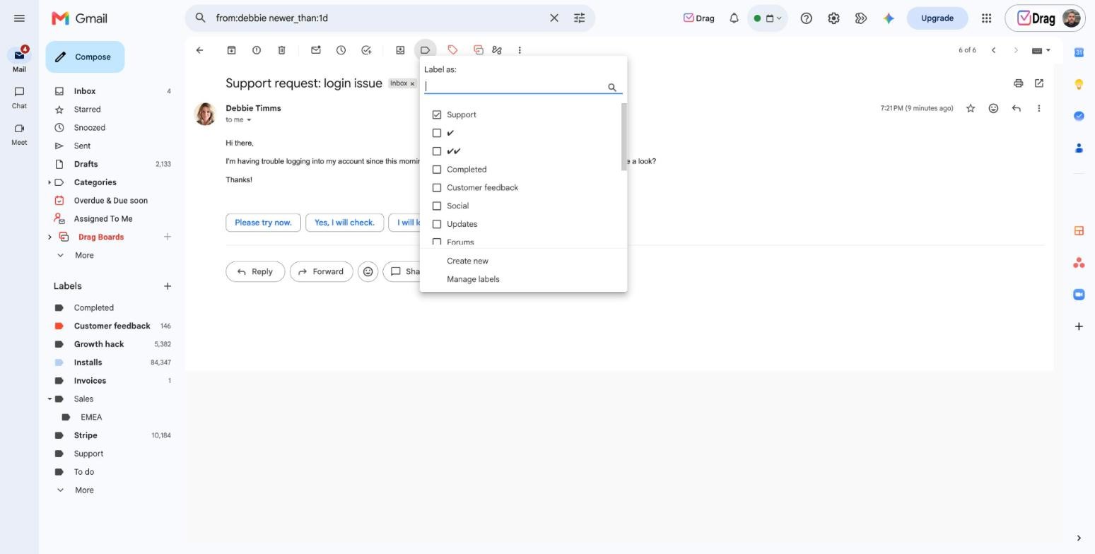1095x554 pixels.
Task: Click the Forward button
Action: (321, 272)
